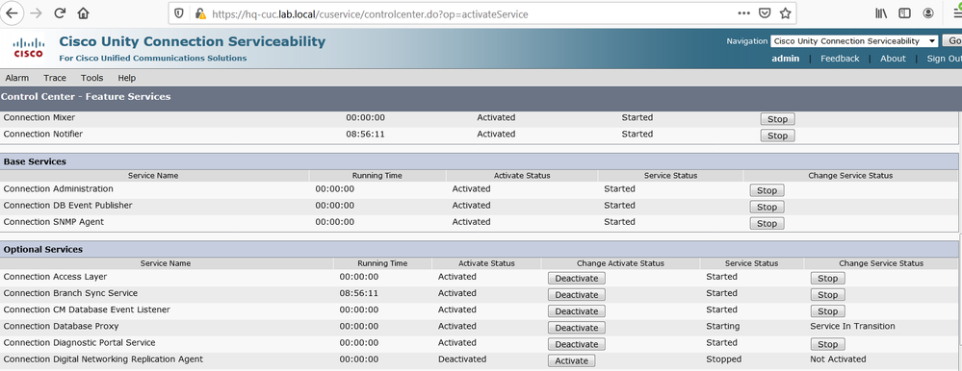Click For Cisco Unified Communications Solutions subtitle
Image resolution: width=962 pixels, height=371 pixels.
point(153,59)
